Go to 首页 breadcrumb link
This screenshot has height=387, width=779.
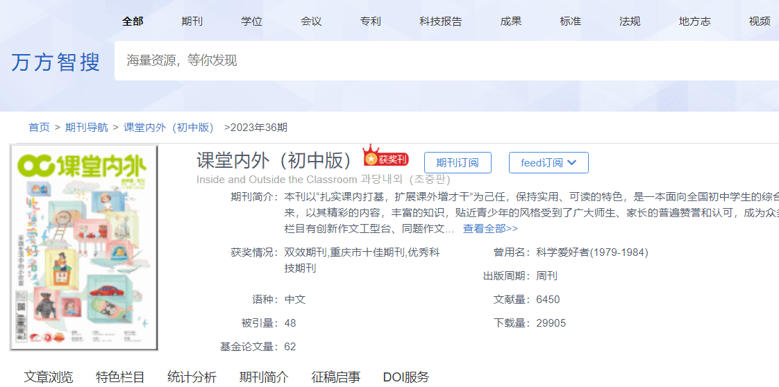(40, 128)
